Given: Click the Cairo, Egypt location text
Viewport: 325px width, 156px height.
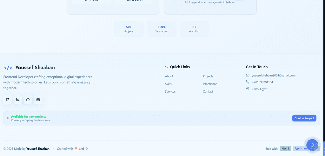Looking at the screenshot, I should click(260, 89).
